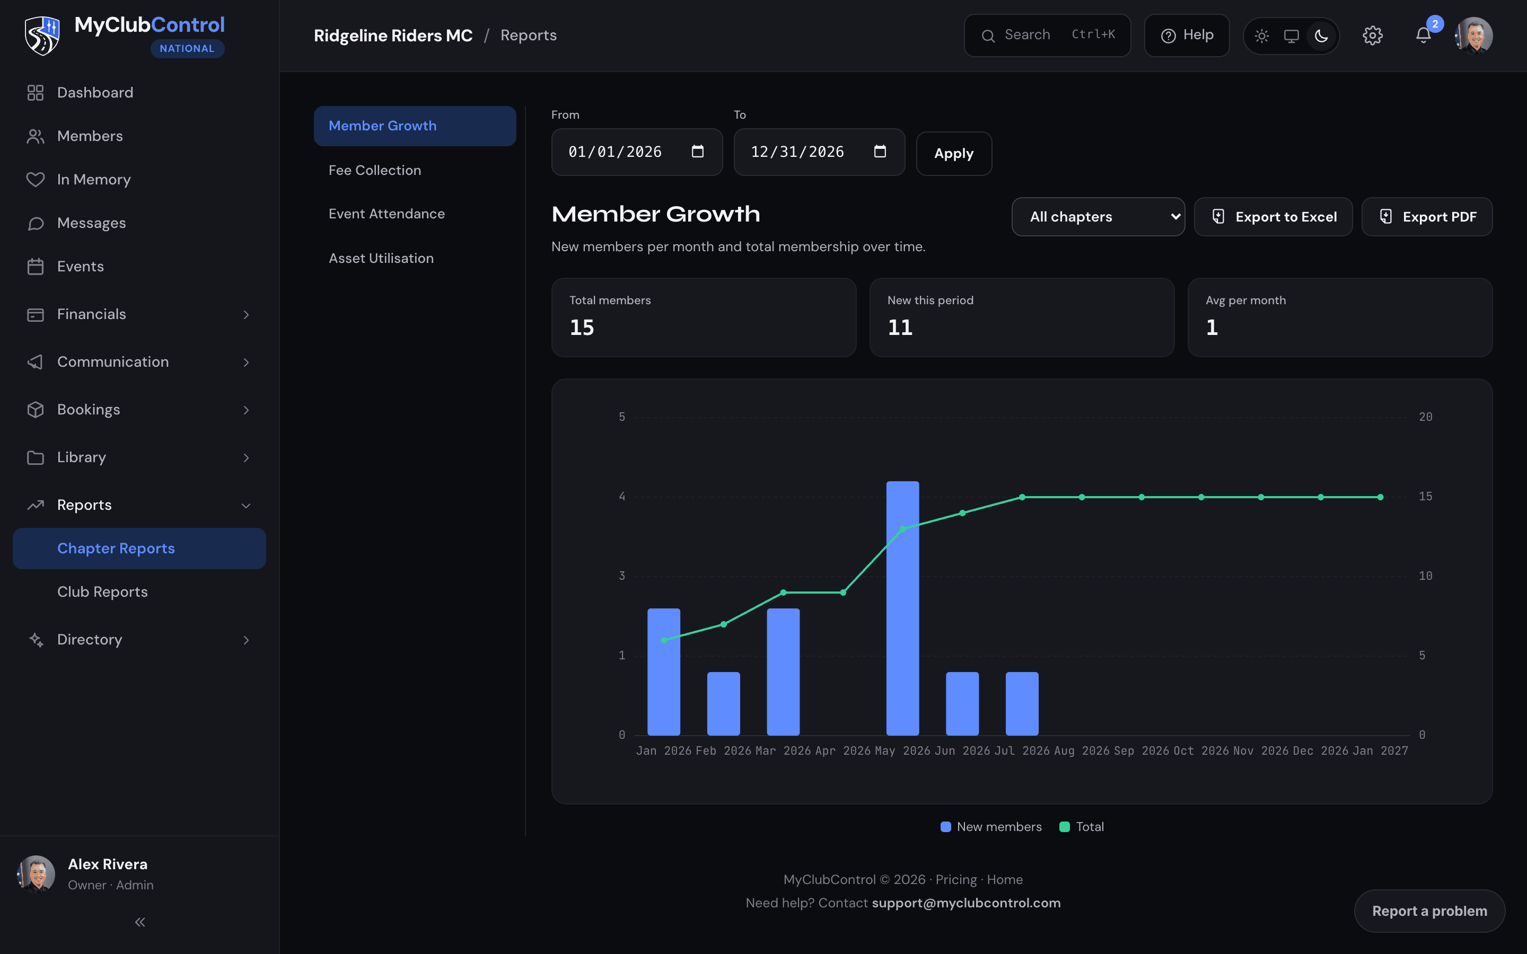1527x954 pixels.
Task: Open the user avatar in top bar
Action: [1474, 36]
